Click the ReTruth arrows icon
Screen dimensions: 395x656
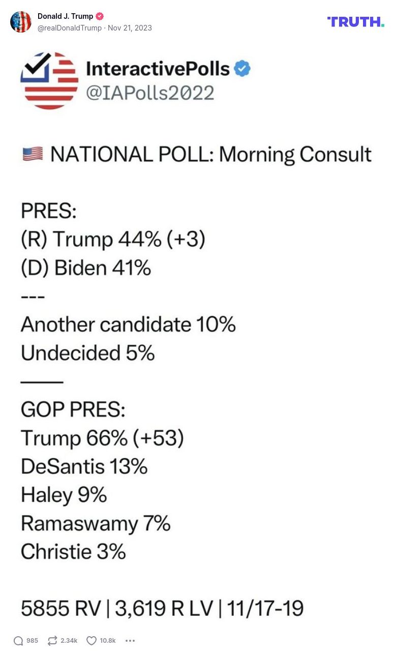click(x=52, y=641)
